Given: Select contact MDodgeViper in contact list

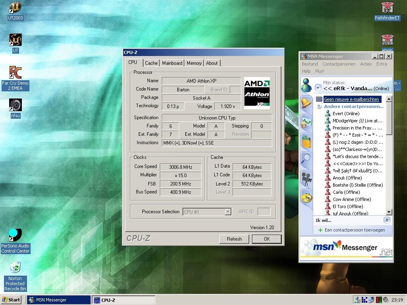Looking at the screenshot, I should [354, 121].
